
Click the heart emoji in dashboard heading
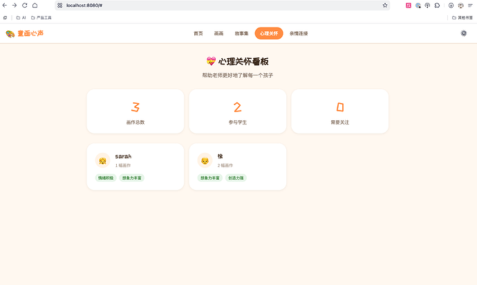coord(211,61)
